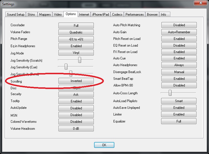
Task: Change the Crossfader Full setting
Action: [76, 26]
